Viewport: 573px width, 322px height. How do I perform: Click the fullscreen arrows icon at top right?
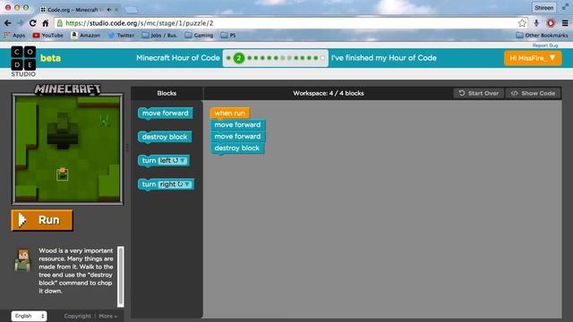tap(565, 7)
